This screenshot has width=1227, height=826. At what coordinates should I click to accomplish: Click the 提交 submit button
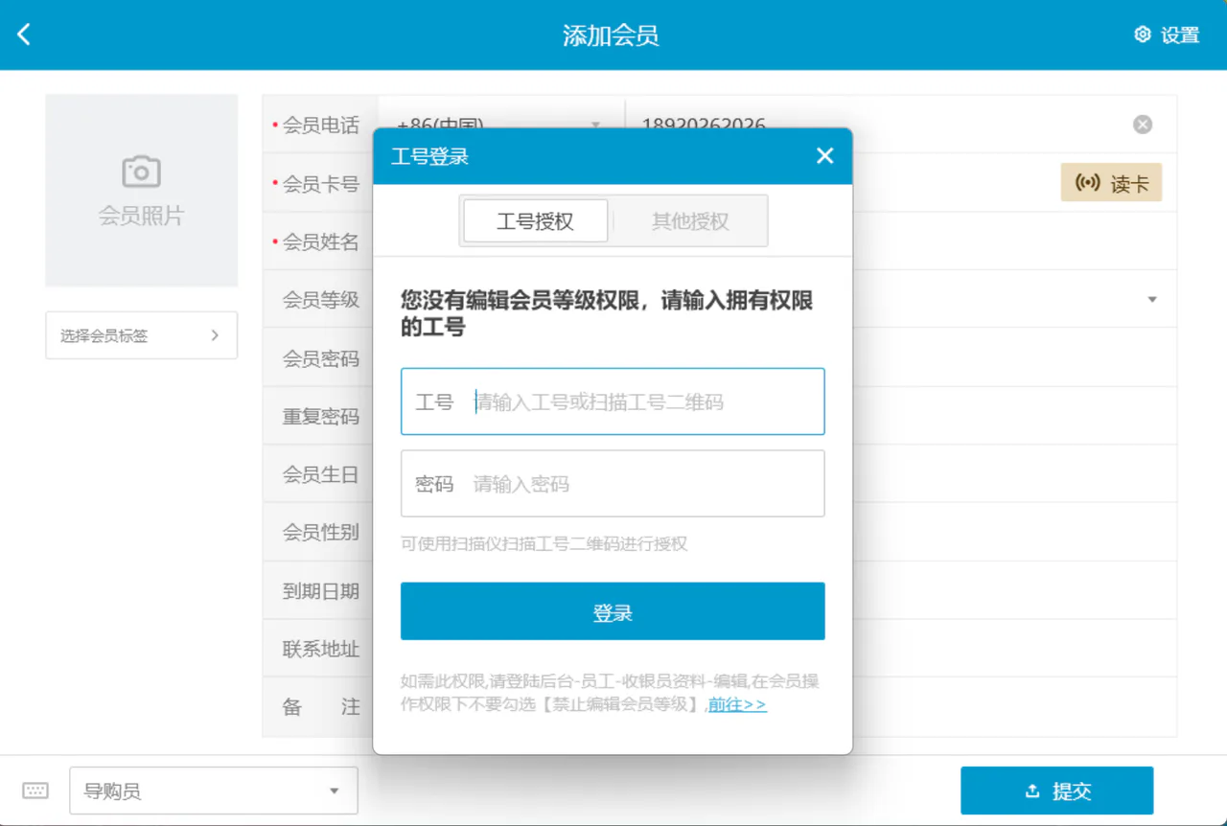[1057, 791]
